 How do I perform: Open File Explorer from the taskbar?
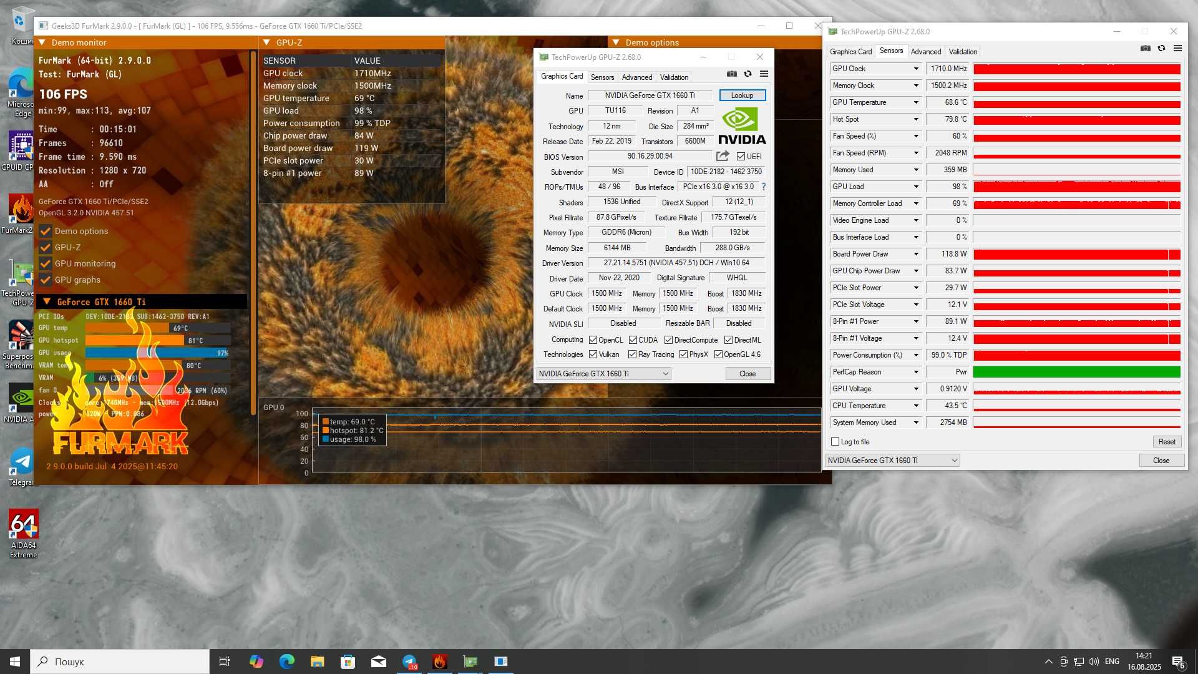point(317,662)
